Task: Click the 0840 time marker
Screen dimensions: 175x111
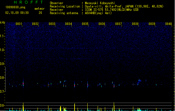Action: (169, 24)
